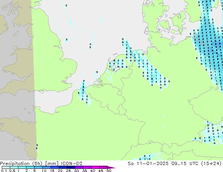Screen dimensions: 223x172
Task: Click the "30" legend scale label
Action: [76, 171]
